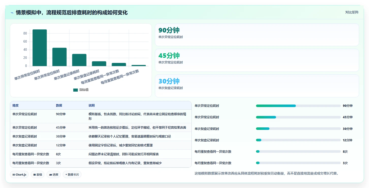This screenshot has width=369, height=188.
Task: Click the progress bar ending at 90分钟
Action: pos(298,106)
